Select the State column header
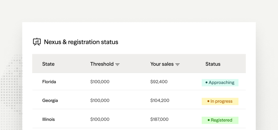Viewport: 278px width, 130px height. pos(48,64)
